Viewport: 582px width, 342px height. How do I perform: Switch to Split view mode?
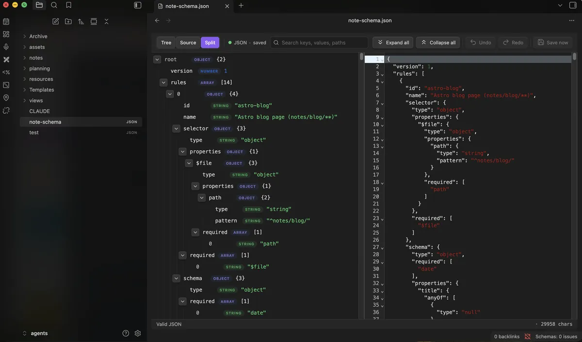(x=210, y=43)
